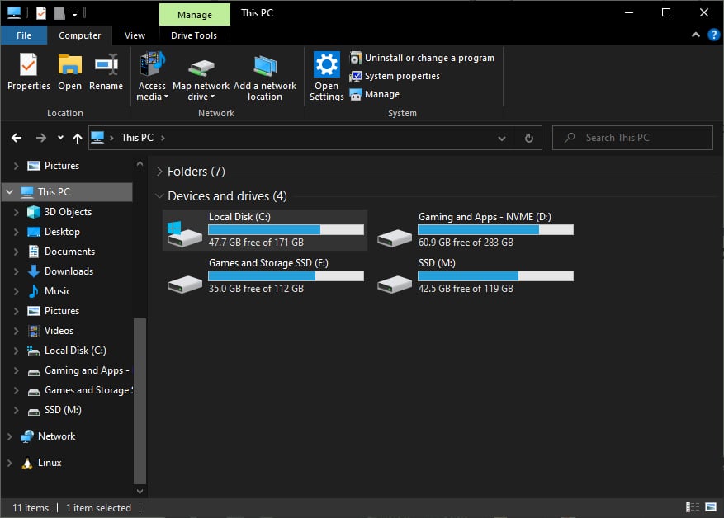Switch to large icons view in status bar
This screenshot has height=518, width=724.
point(710,507)
